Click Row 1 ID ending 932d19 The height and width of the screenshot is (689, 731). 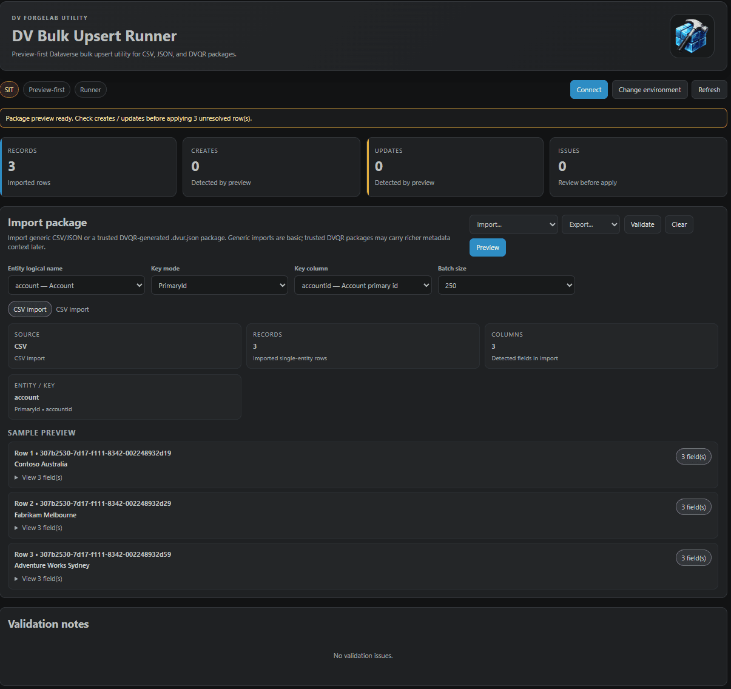click(106, 453)
